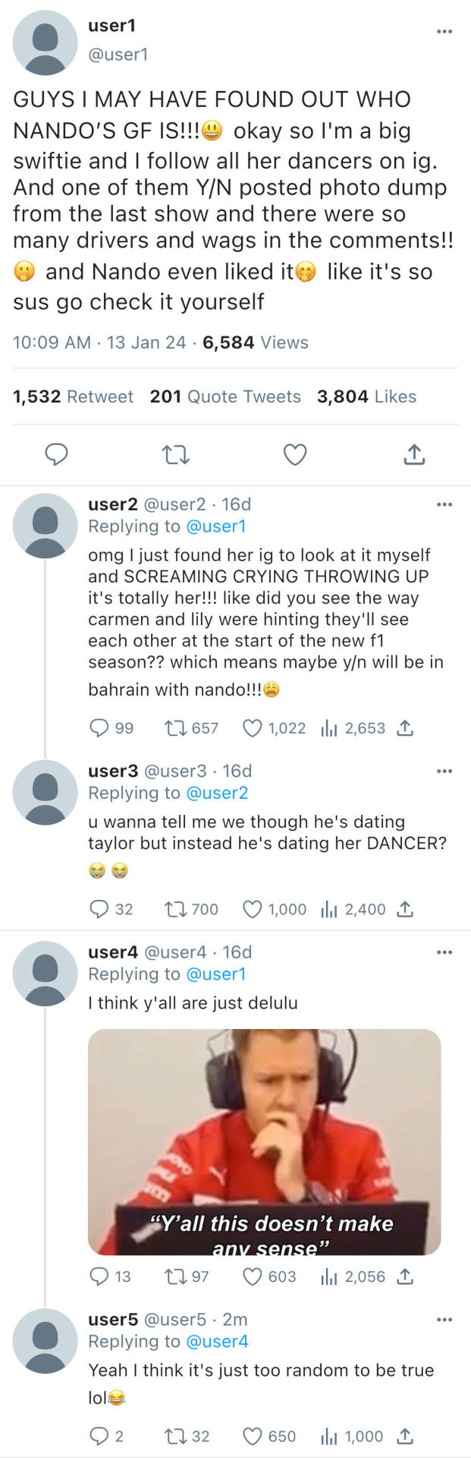Like the main tweet with the heart
Screen dimensions: 471x1458
295,455
